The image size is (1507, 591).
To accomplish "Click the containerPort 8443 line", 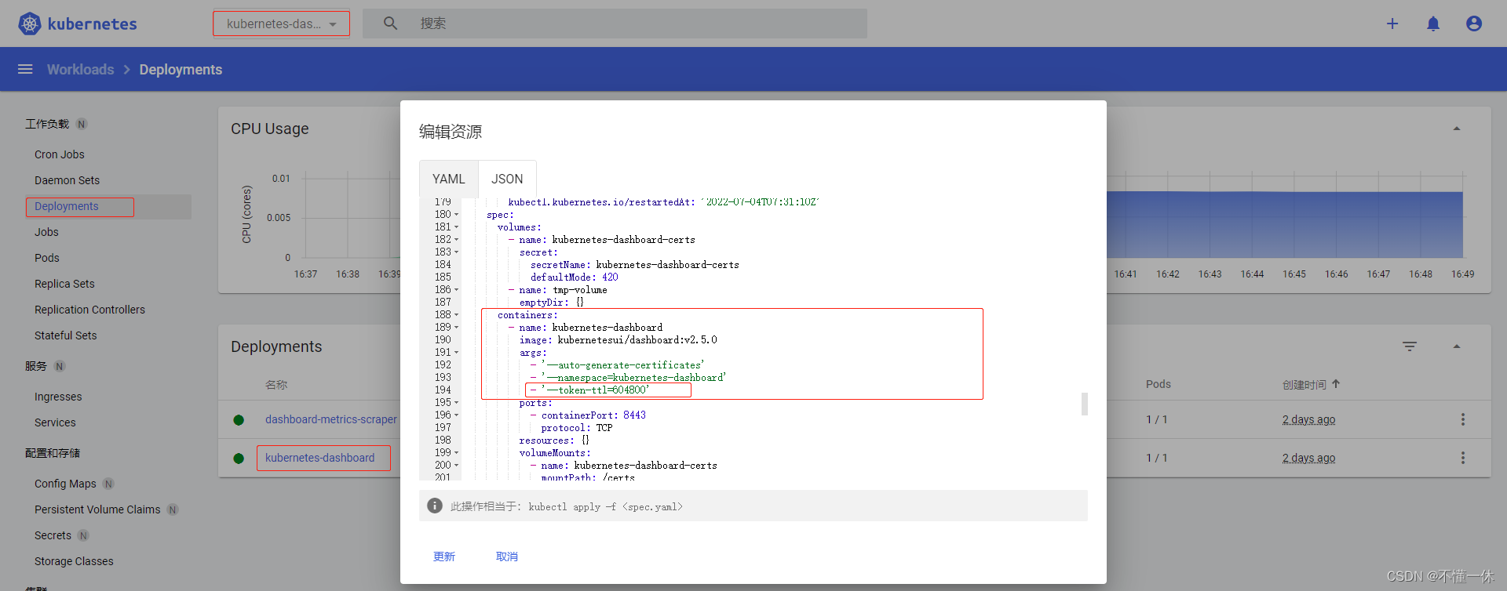I will [588, 415].
